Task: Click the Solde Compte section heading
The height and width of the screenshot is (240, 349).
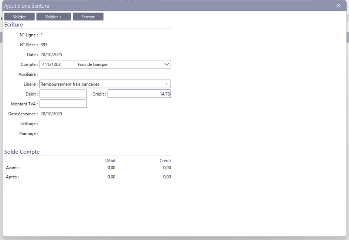Action: (x=22, y=152)
